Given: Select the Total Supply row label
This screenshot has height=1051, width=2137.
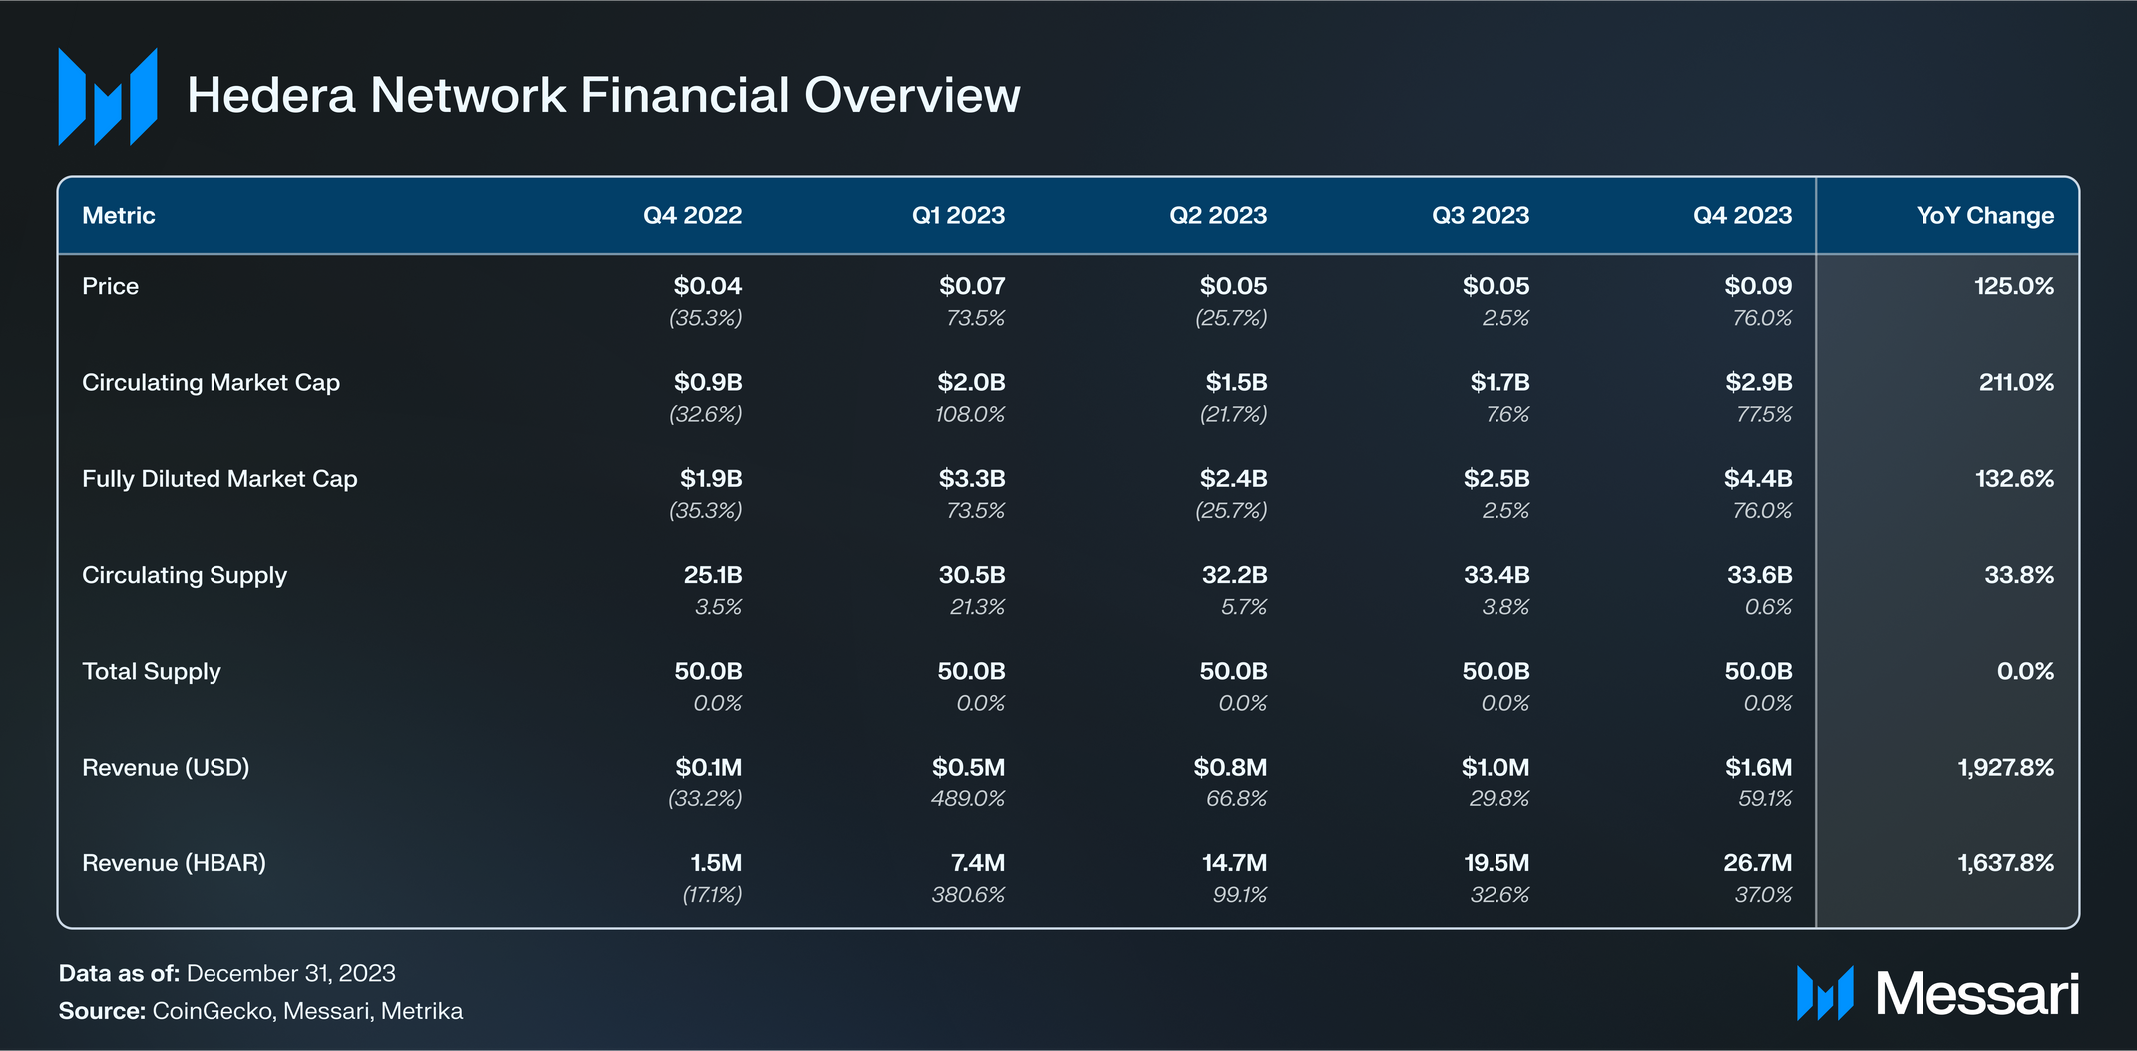Looking at the screenshot, I should click(x=152, y=671).
